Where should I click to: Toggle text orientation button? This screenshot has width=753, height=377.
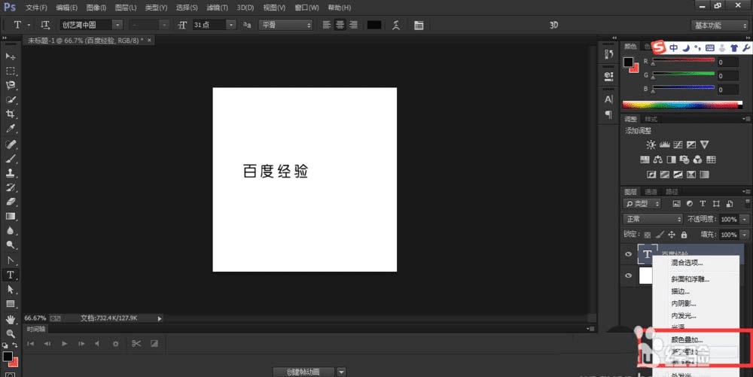[45, 25]
